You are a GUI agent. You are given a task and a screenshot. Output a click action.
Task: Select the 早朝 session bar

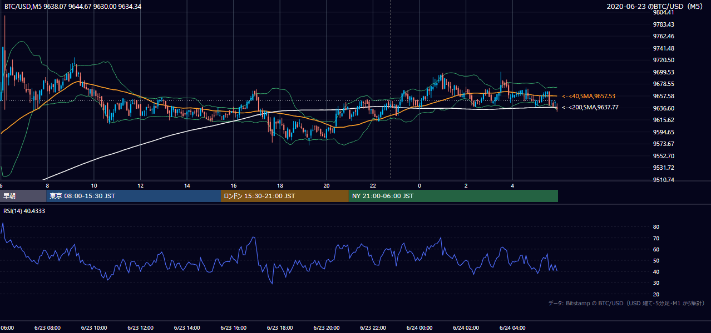pos(23,196)
